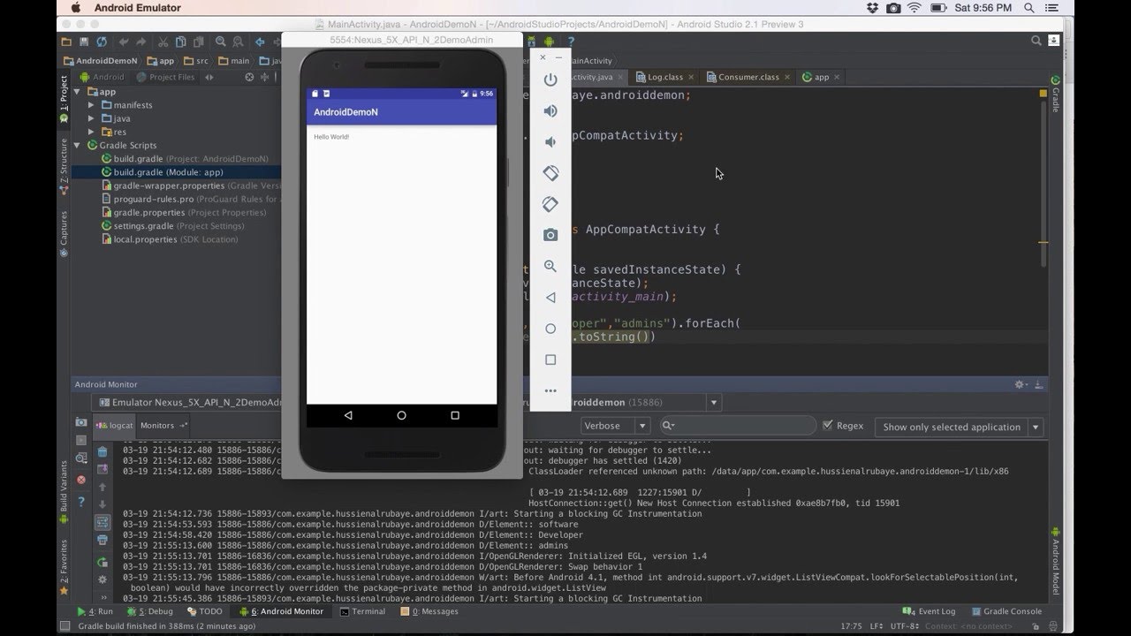
Task: Click Android Monitor screen capture camera icon
Action: (x=81, y=422)
